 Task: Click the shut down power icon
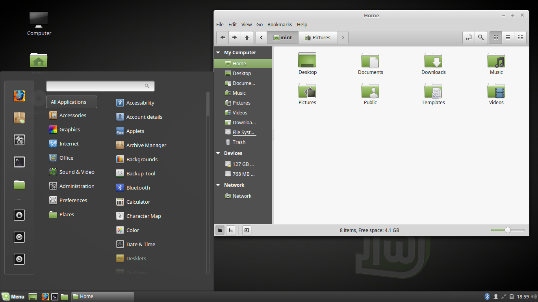[x=19, y=259]
